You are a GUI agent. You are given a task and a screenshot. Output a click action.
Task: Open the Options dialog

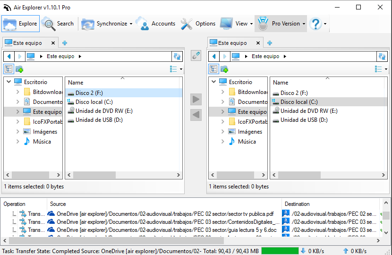(198, 24)
